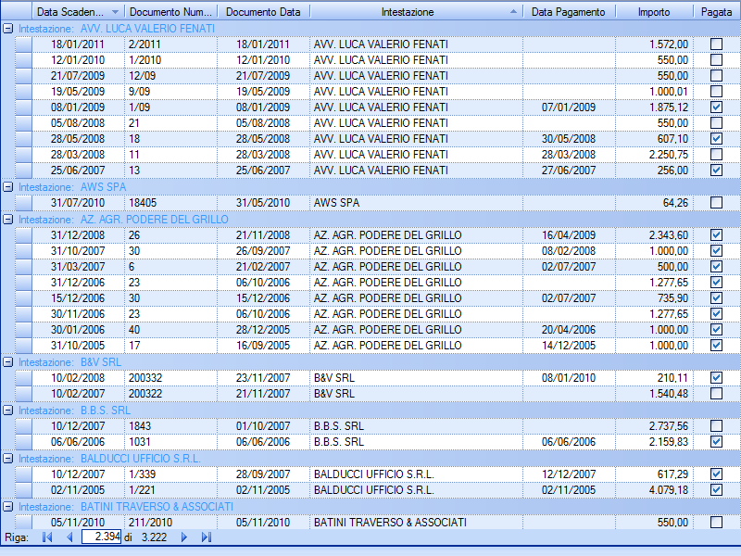Click due date 31/07/2010 cell

(x=78, y=203)
